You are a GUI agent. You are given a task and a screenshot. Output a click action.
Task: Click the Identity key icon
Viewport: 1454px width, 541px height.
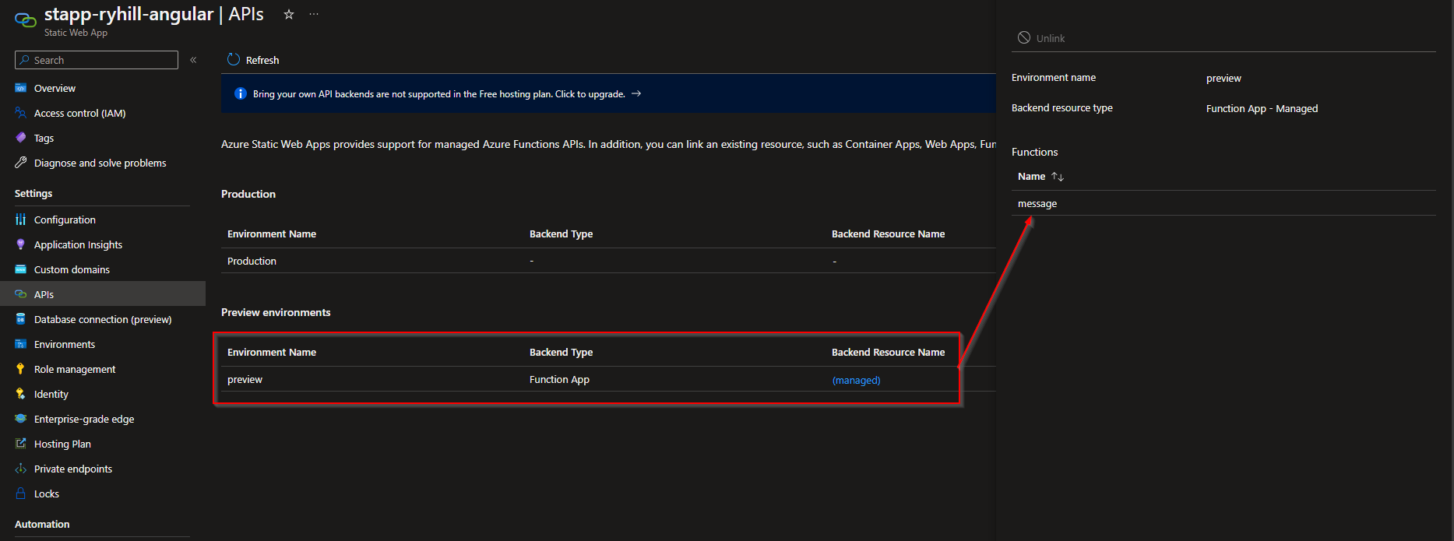21,394
